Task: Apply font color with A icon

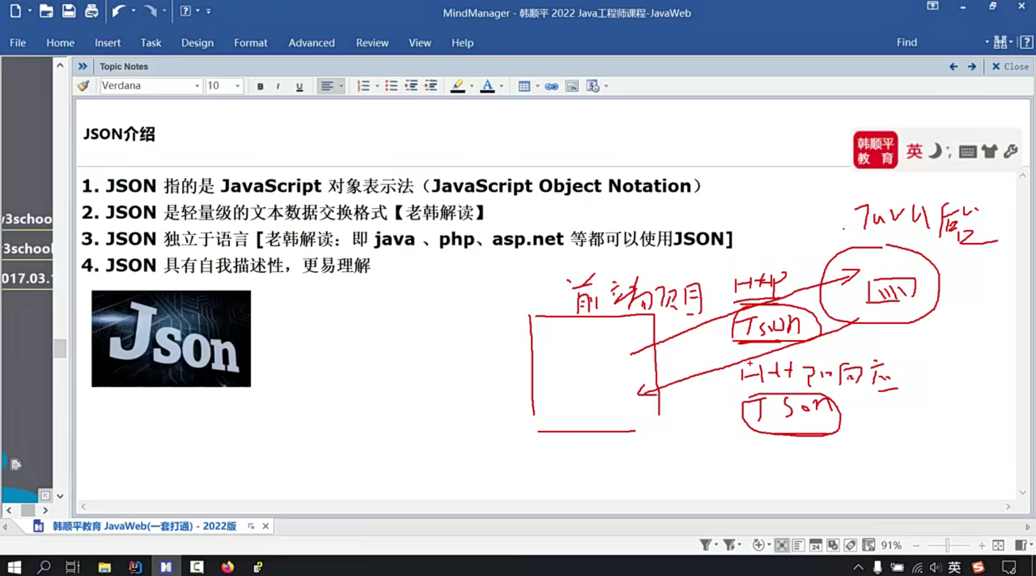Action: coord(487,86)
